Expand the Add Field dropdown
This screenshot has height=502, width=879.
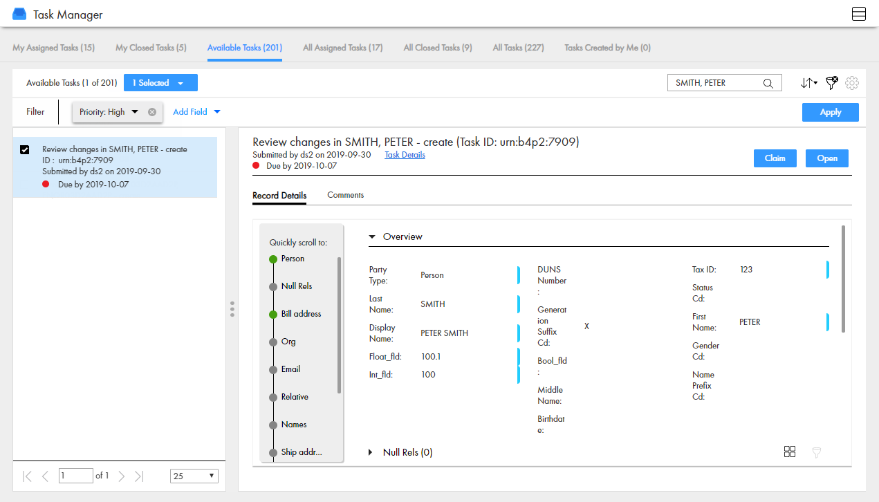coord(196,112)
